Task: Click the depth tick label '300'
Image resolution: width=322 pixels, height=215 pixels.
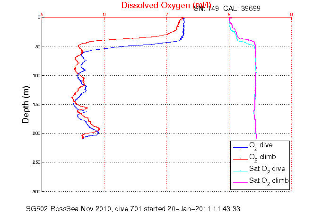Action: [36, 191]
